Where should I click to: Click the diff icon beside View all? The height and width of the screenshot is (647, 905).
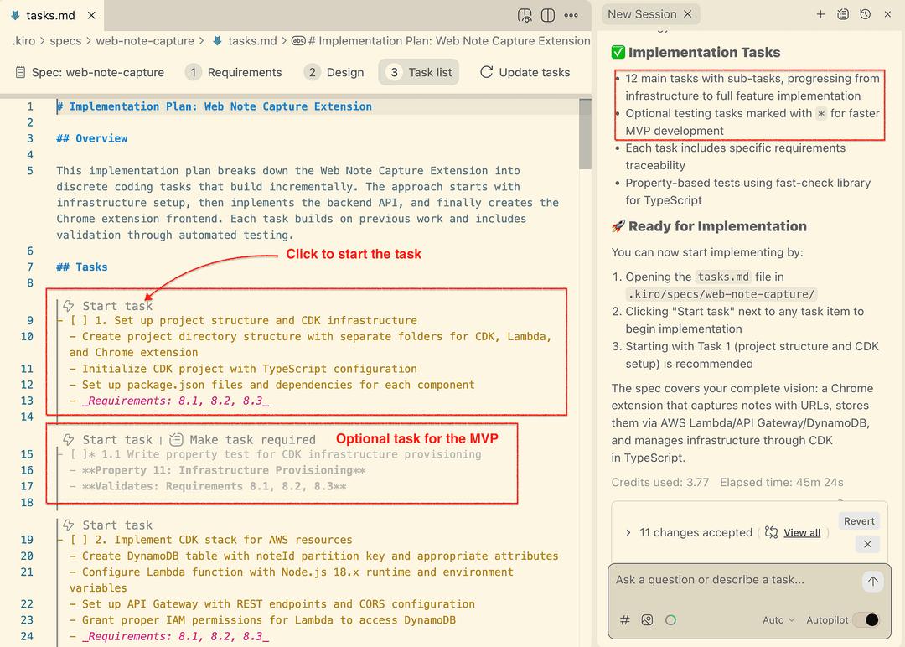point(771,532)
